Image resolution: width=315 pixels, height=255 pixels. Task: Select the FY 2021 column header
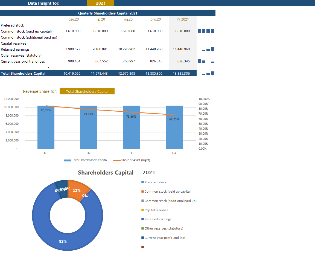click(183, 19)
